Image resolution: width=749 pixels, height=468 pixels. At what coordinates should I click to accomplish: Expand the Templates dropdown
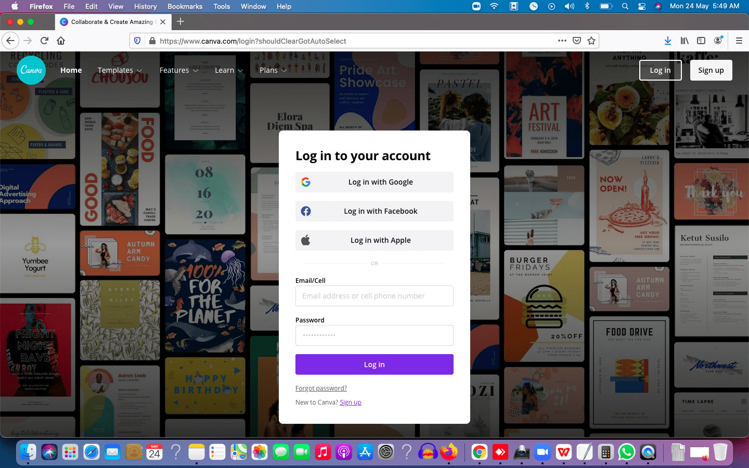(x=119, y=70)
